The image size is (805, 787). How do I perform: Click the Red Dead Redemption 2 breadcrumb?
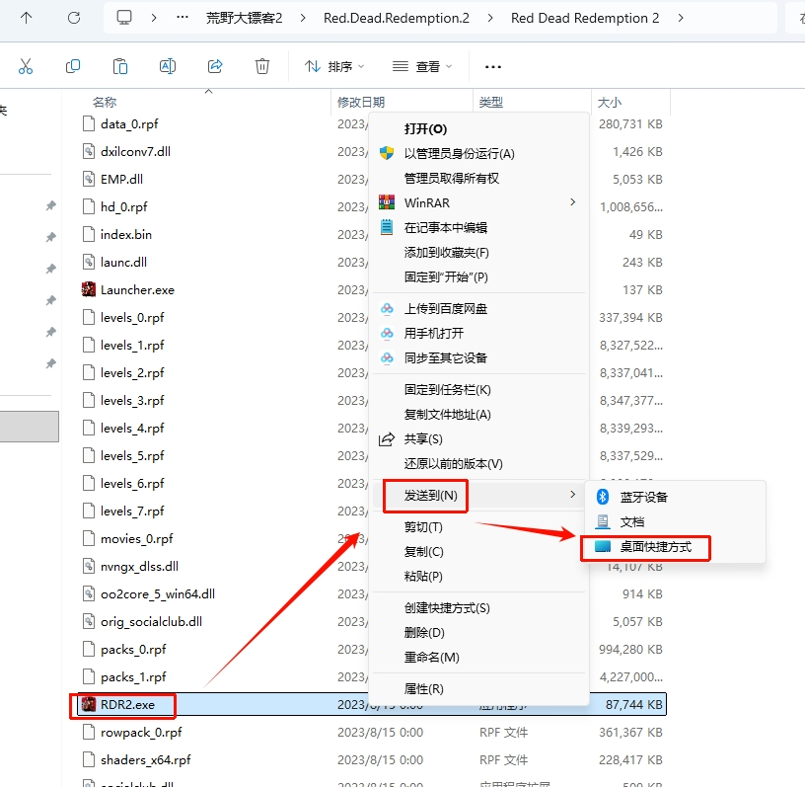pos(584,17)
